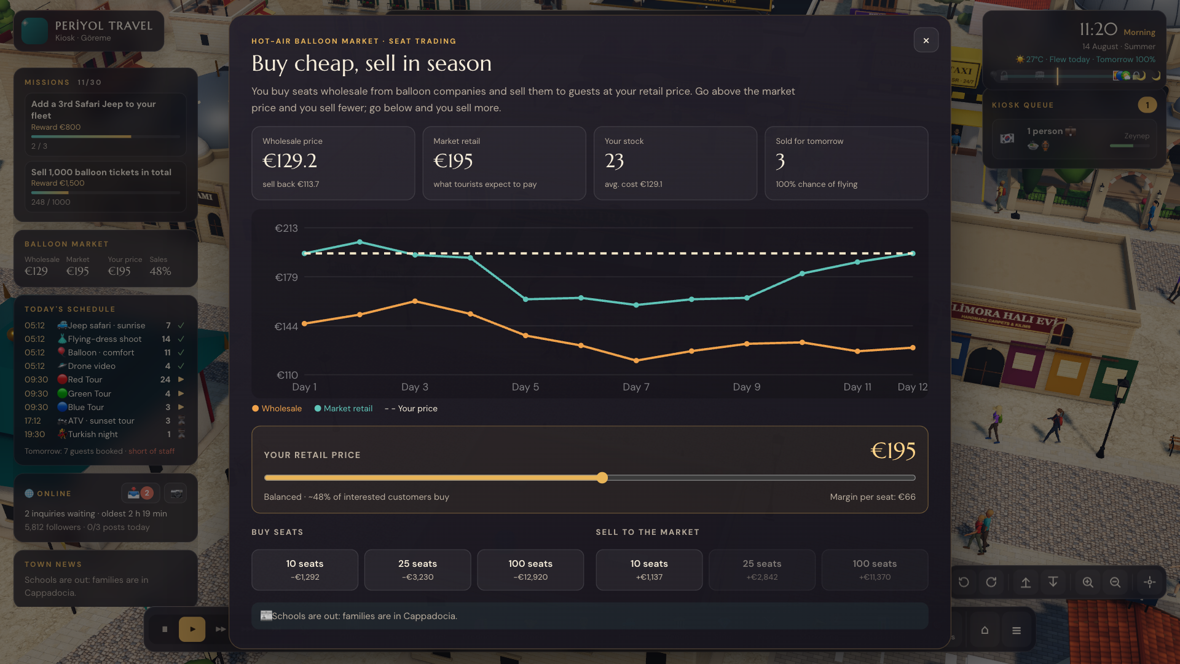Screen dimensions: 1180x664
Task: Pause the game with stop control
Action: pyautogui.click(x=165, y=629)
